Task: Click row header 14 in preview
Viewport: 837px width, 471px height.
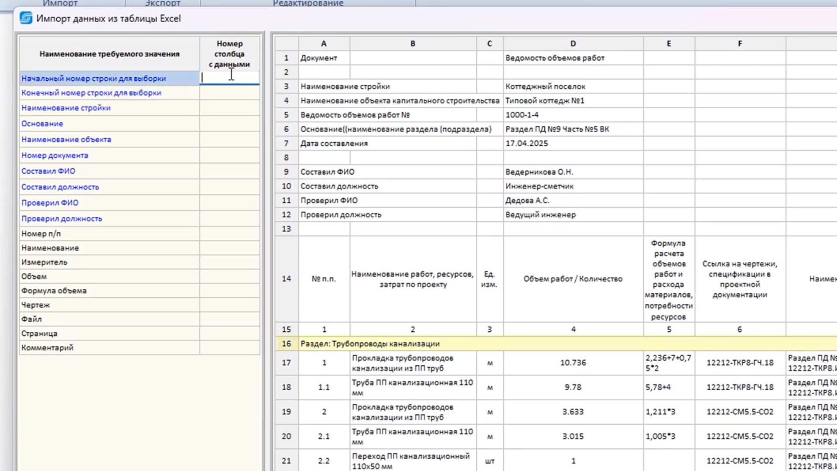Action: pyautogui.click(x=287, y=278)
